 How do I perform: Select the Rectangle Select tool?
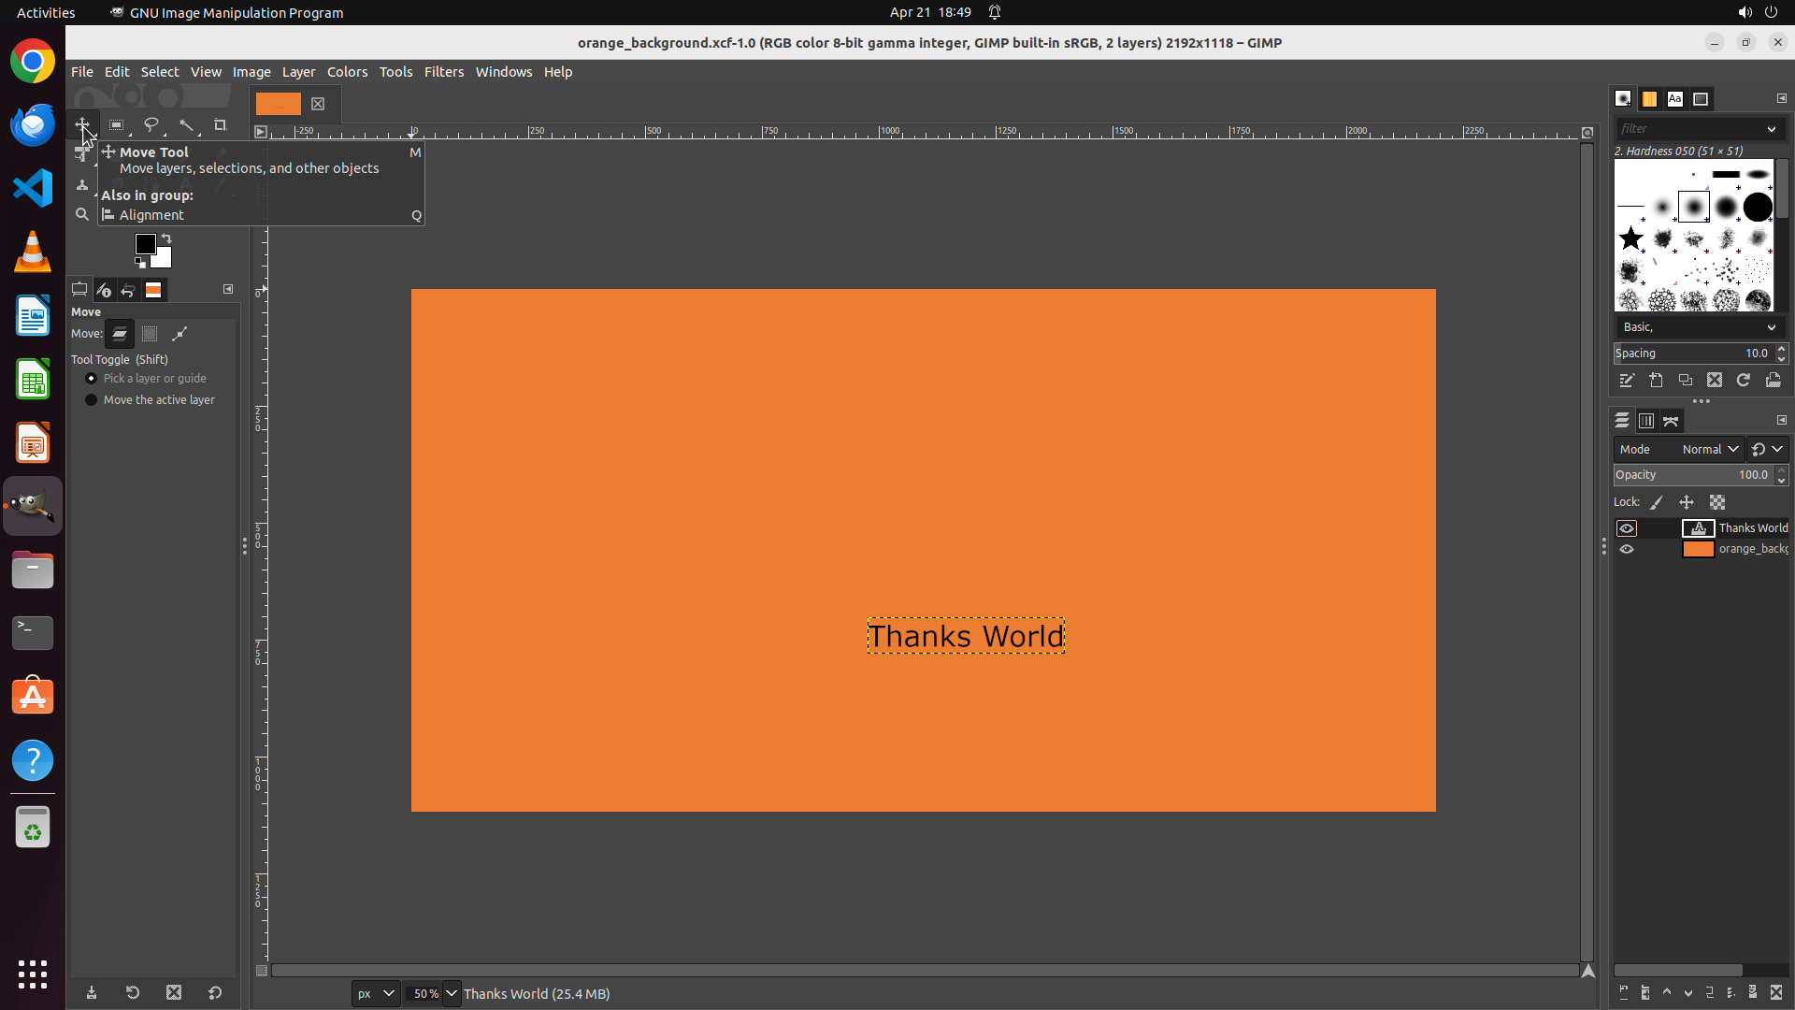click(x=116, y=124)
